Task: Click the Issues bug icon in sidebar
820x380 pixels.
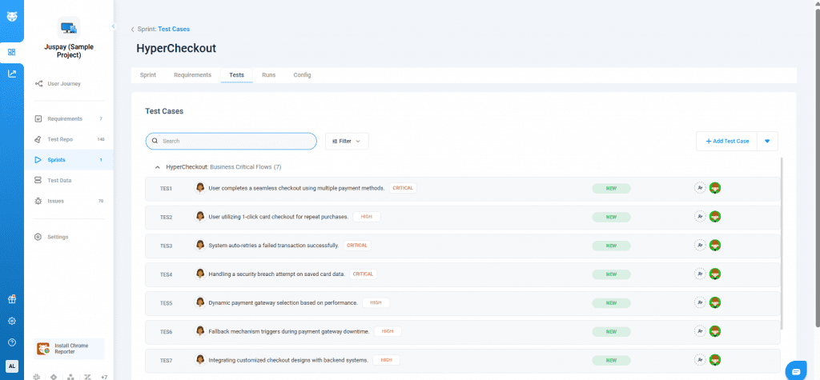Action: pyautogui.click(x=38, y=201)
